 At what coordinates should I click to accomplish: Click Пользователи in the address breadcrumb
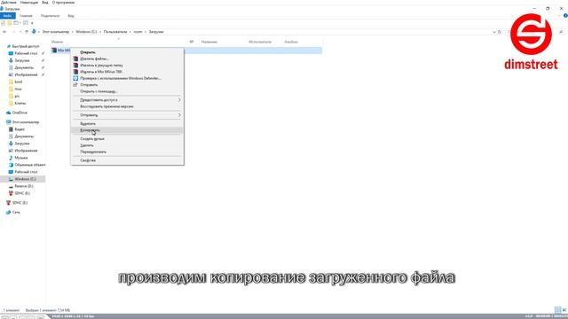click(x=115, y=32)
